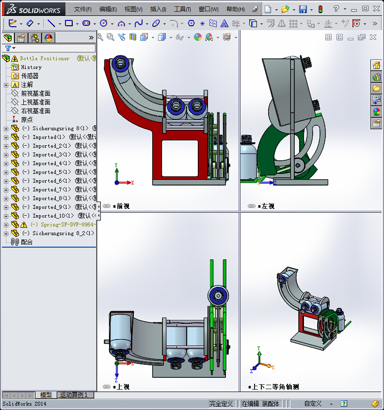The width and height of the screenshot is (384, 410).
Task: Open the PropertyManager tab
Action: tap(21, 38)
